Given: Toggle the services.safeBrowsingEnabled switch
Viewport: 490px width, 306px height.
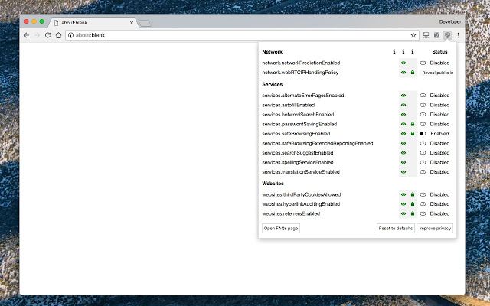Looking at the screenshot, I should [423, 133].
